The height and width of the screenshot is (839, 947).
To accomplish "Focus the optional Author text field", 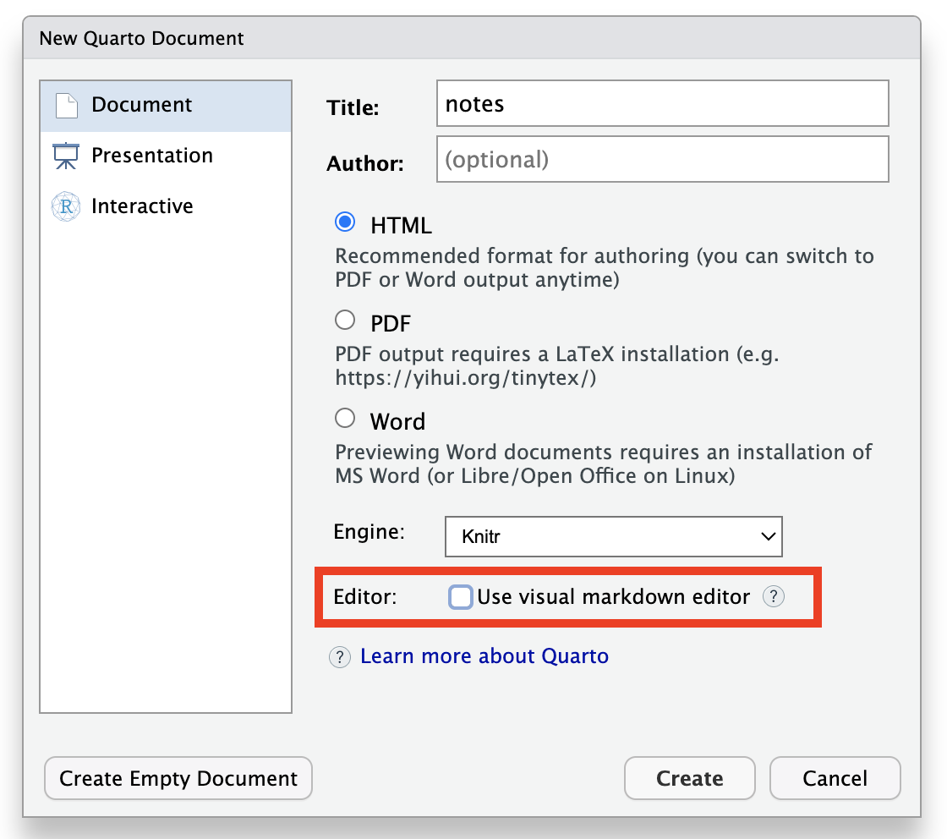I will pyautogui.click(x=662, y=160).
